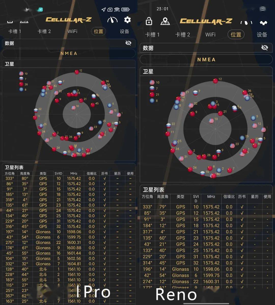Tap USA satellite 23 in Reno sky plot
275x305 pixels.
pos(232,146)
